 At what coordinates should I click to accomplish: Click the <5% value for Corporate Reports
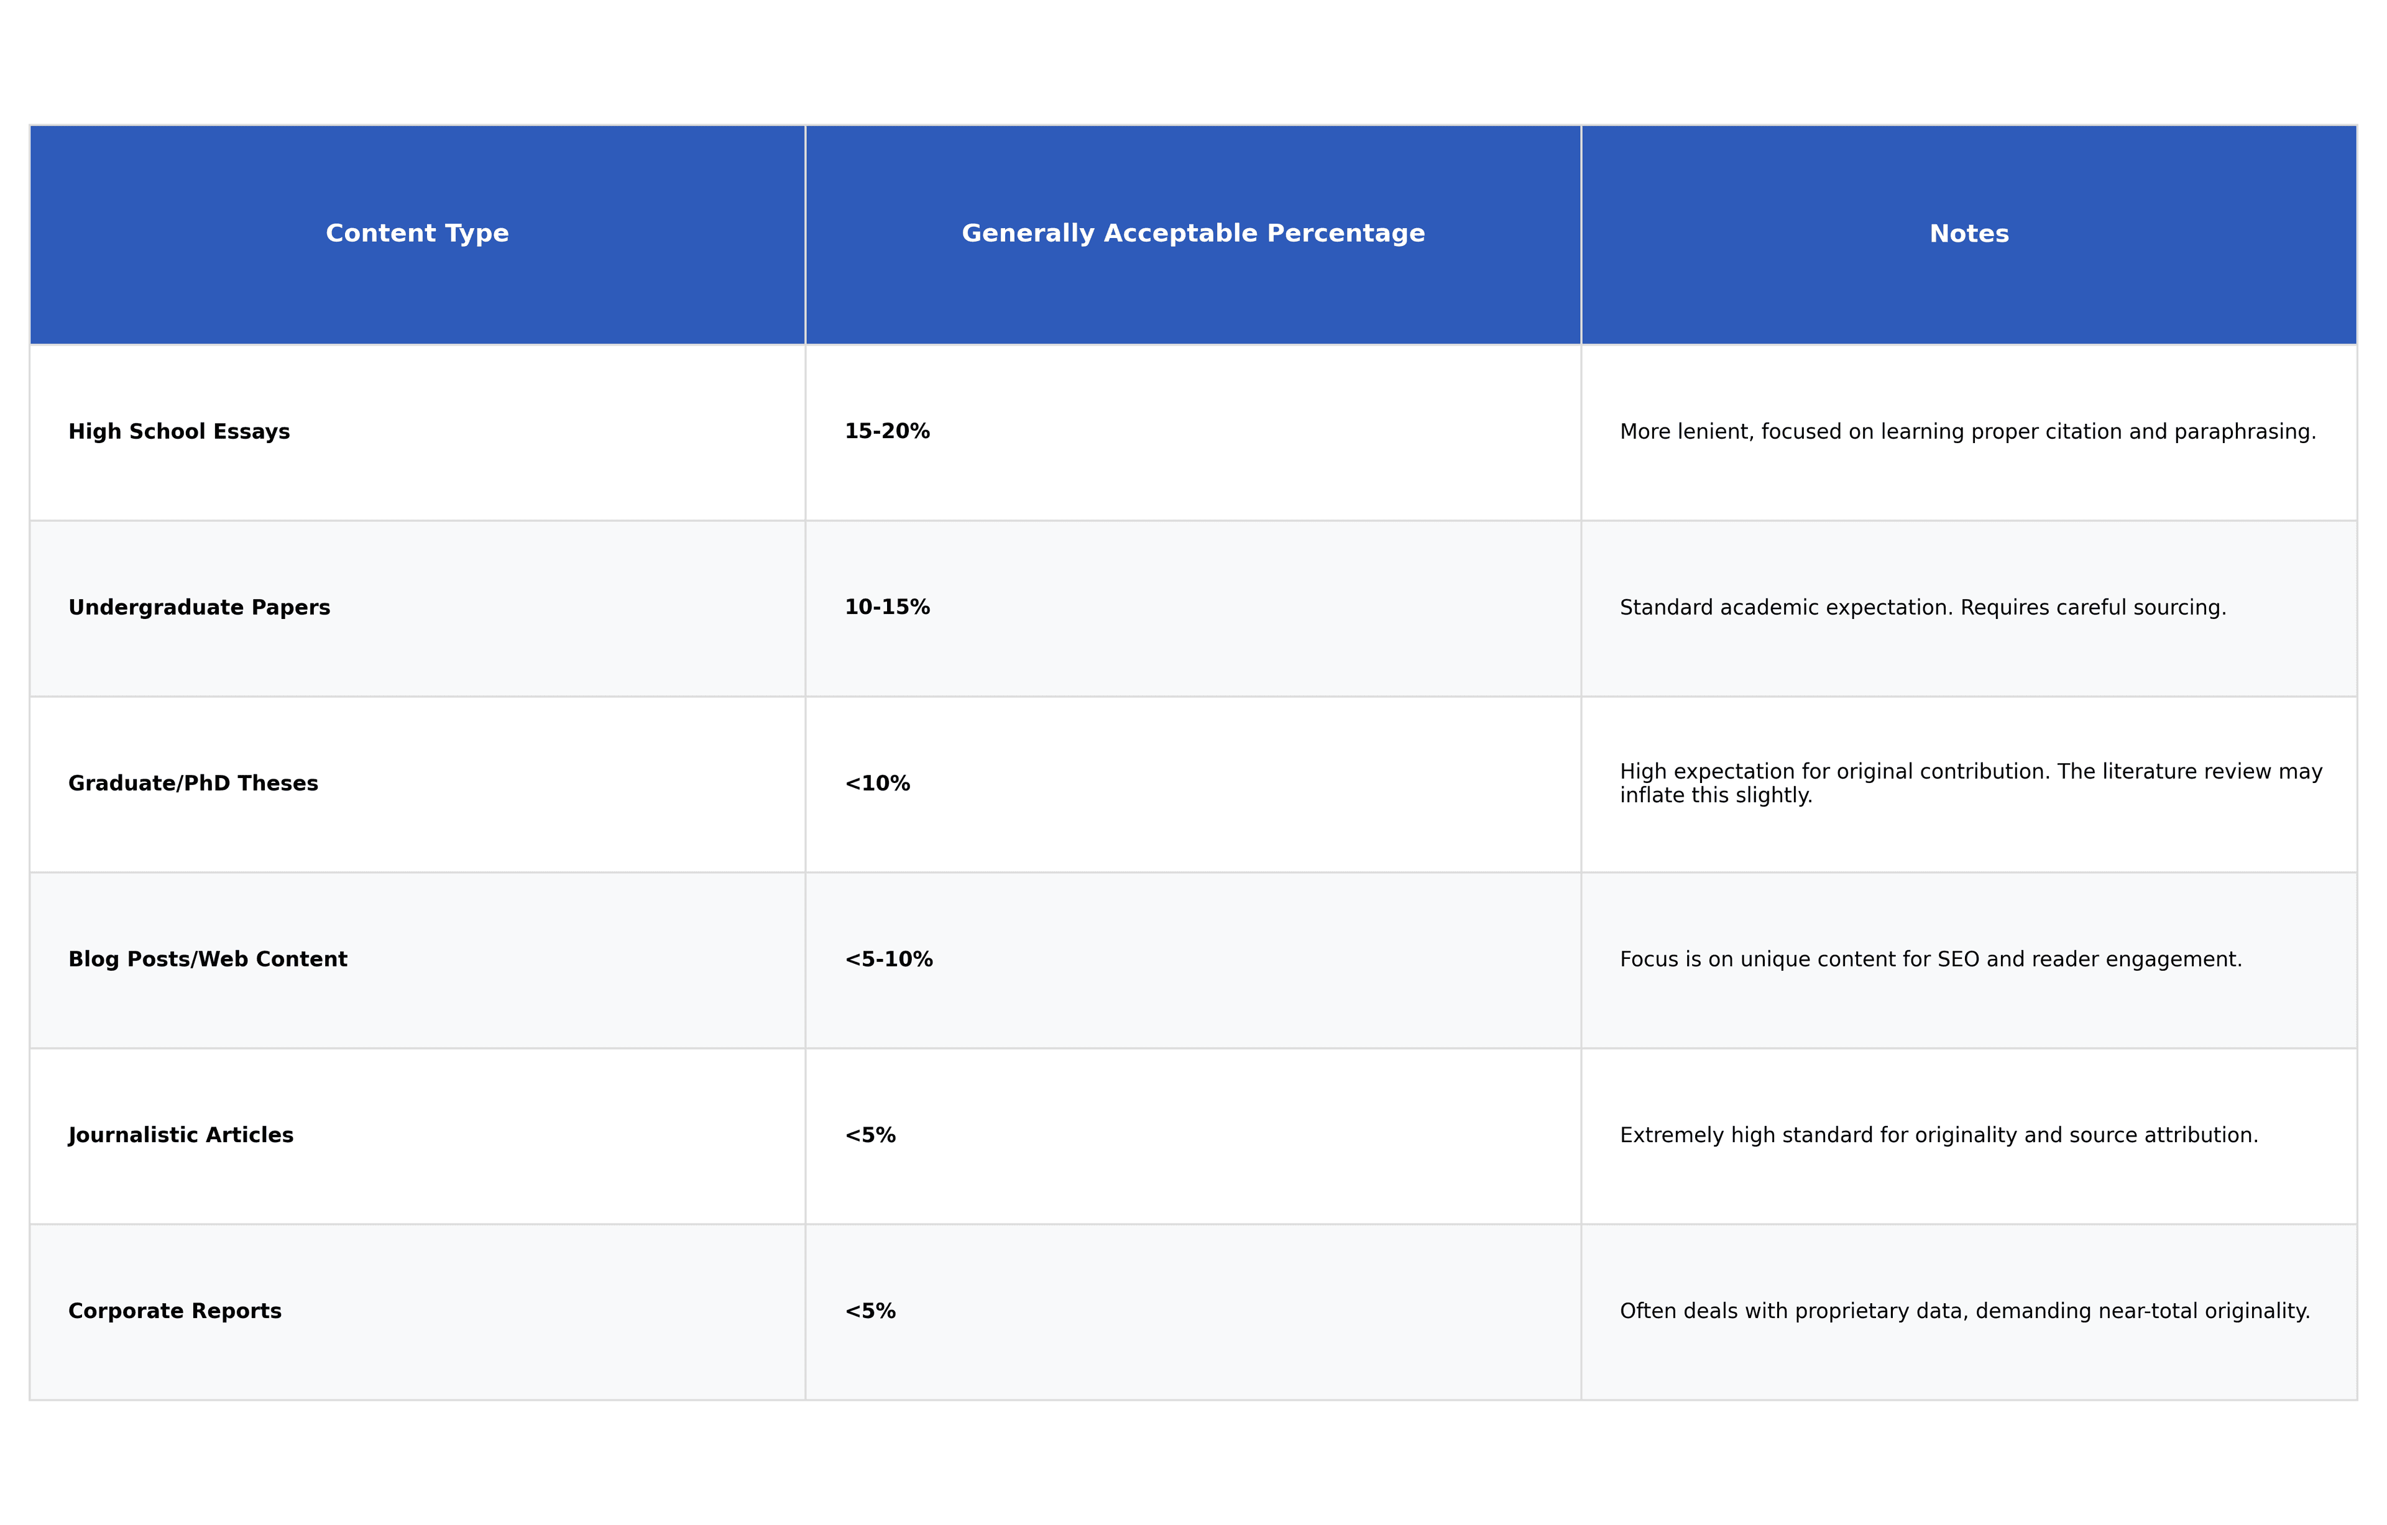(x=870, y=1311)
